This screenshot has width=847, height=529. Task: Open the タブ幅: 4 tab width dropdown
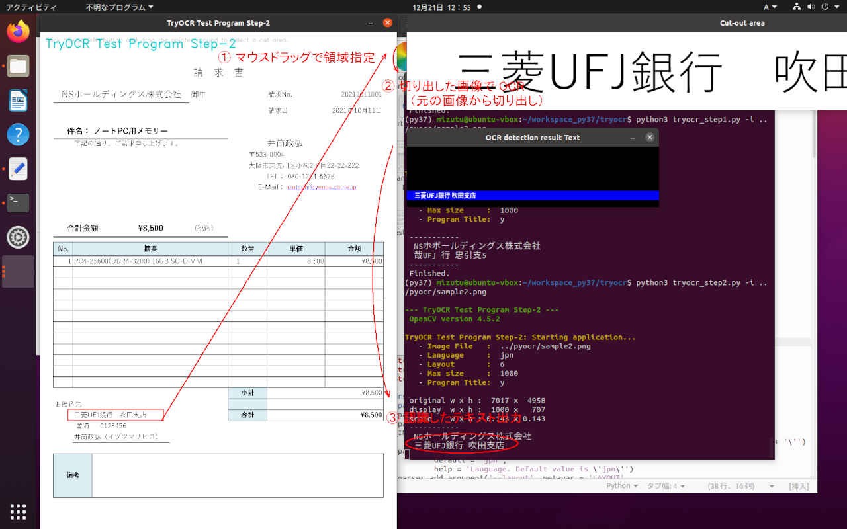[x=666, y=486]
